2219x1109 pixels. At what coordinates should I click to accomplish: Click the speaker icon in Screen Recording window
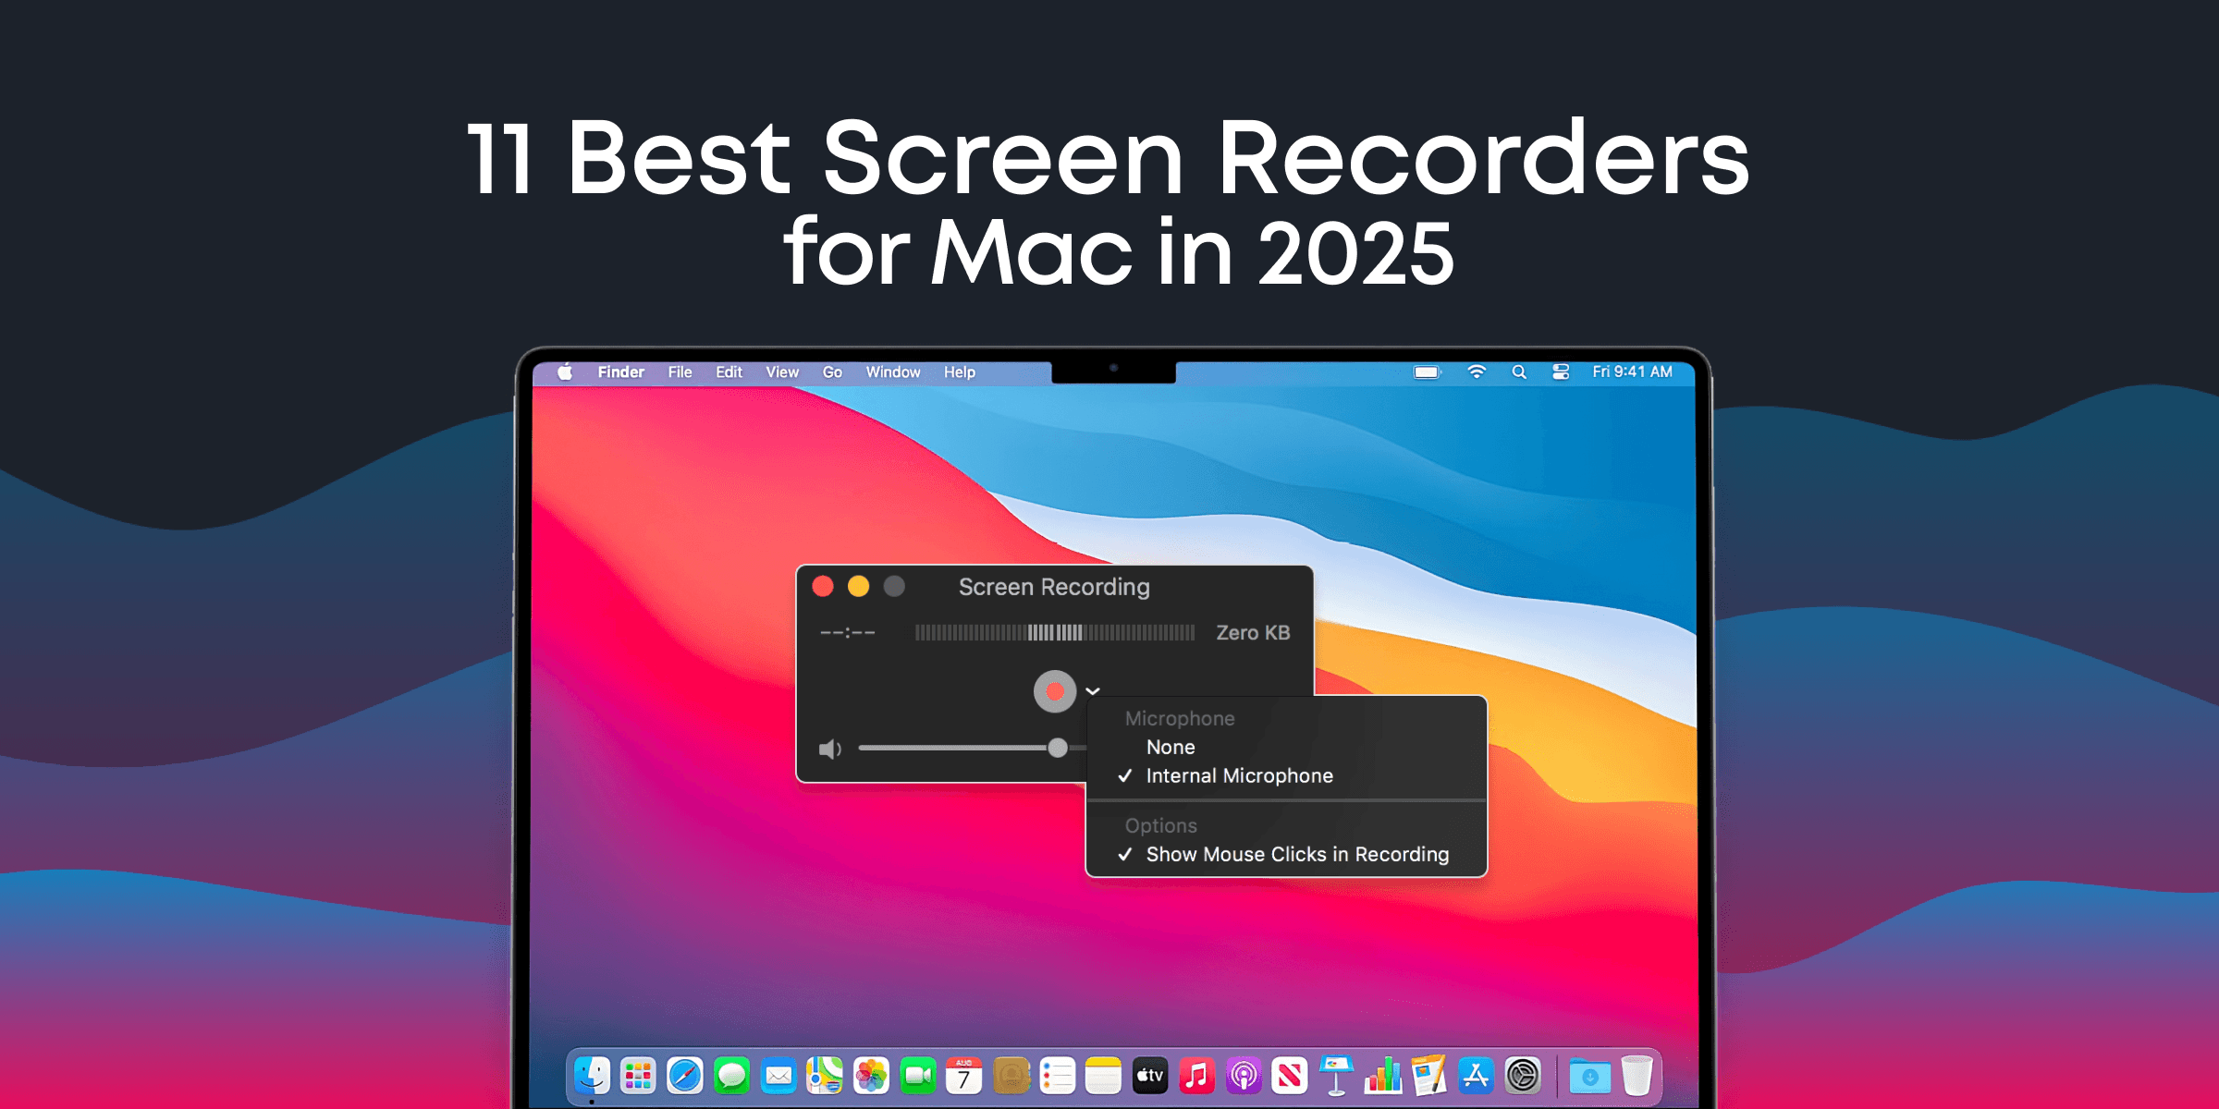click(829, 749)
